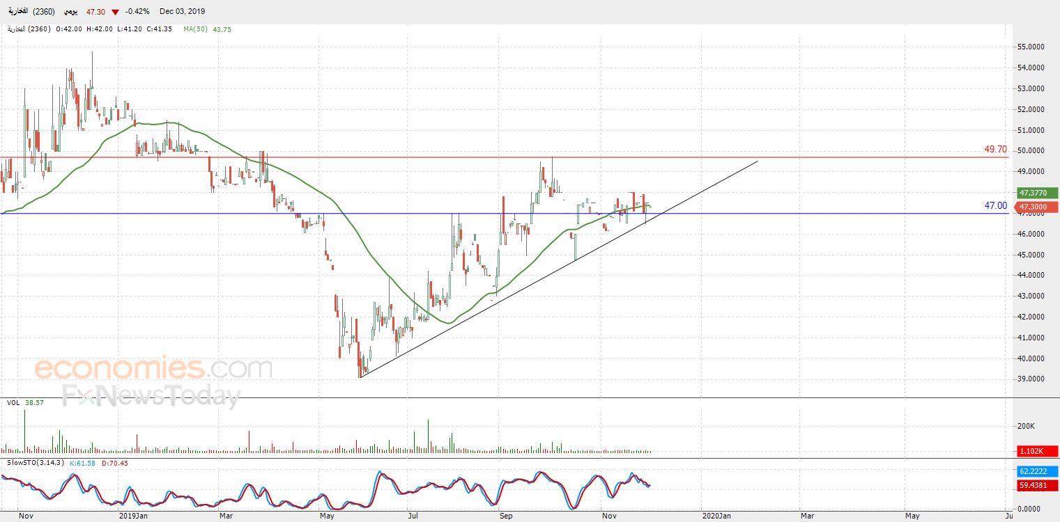The image size is (1060, 522).
Task: Select the MA(50) indicator label
Action: point(197,29)
